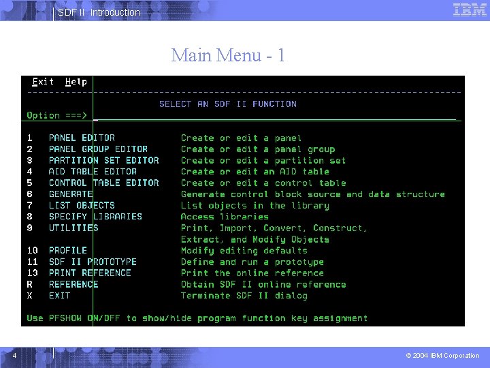Select LIST OBJECTS menu entry
Viewport: 490px width, 368px height.
point(82,206)
